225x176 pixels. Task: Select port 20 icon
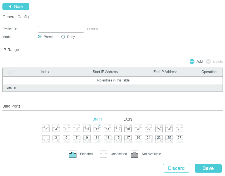pyautogui.click(x=138, y=128)
